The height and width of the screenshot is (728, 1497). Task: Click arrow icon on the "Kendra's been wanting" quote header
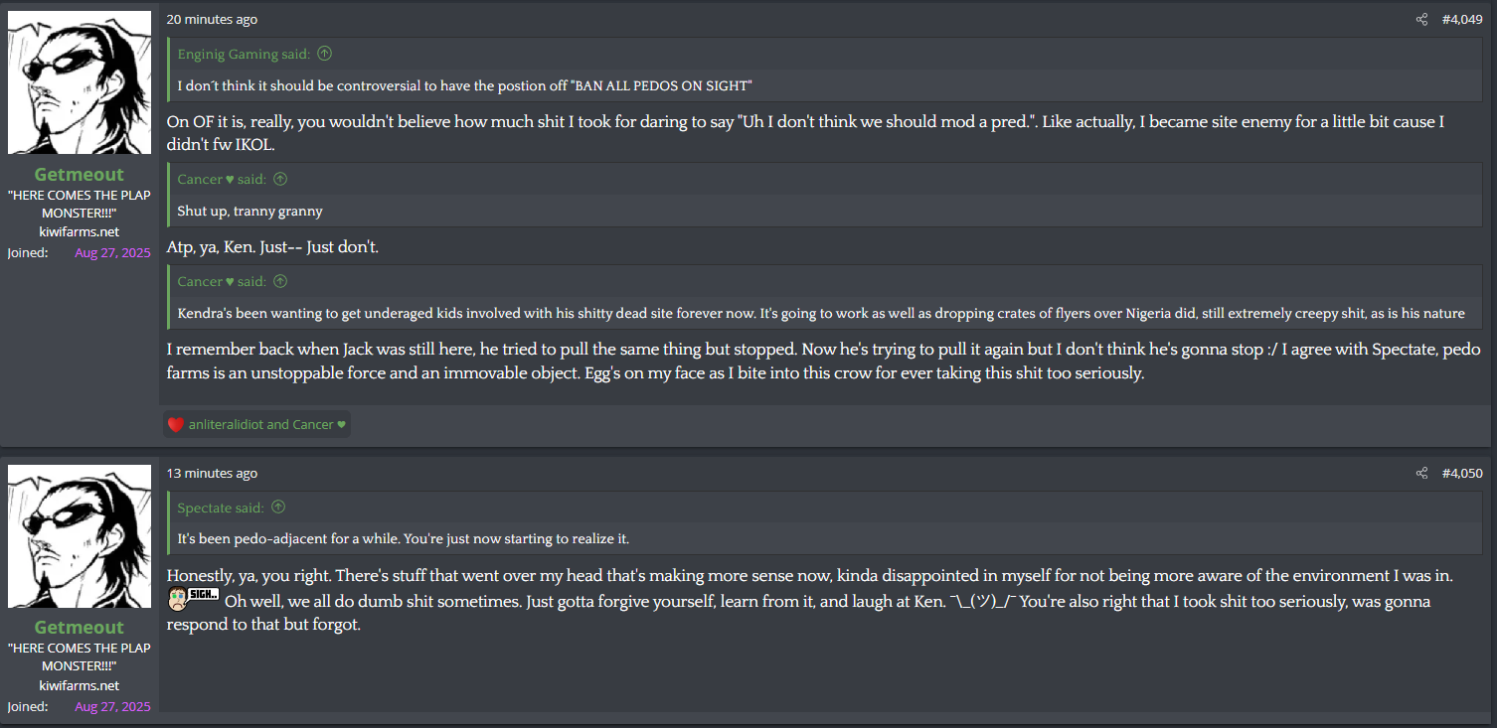coord(280,281)
